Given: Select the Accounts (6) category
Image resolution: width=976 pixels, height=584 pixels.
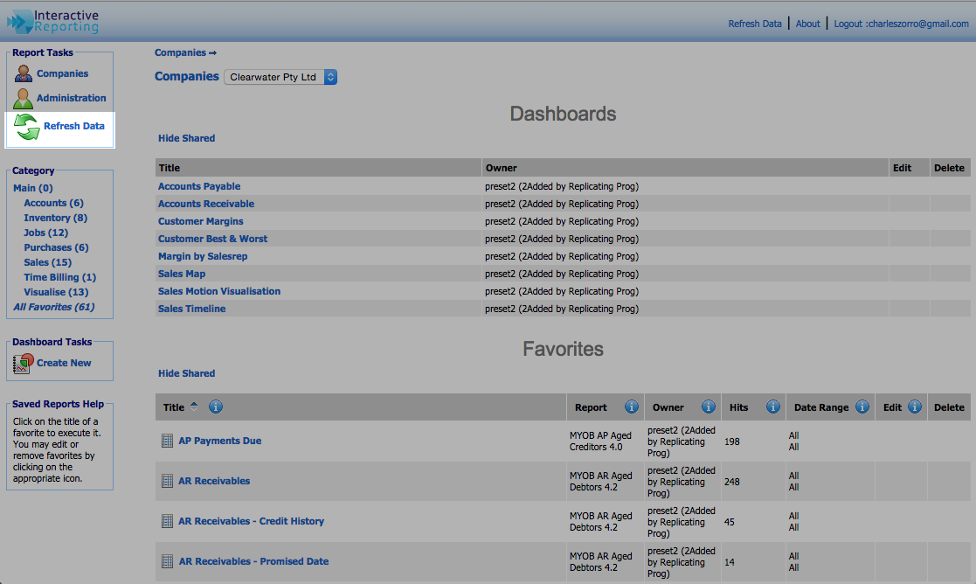Looking at the screenshot, I should [x=53, y=203].
